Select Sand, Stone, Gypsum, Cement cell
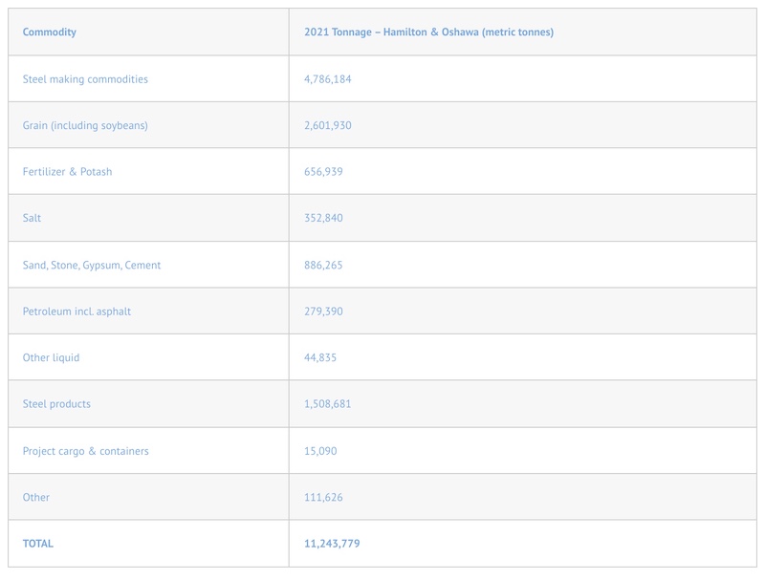This screenshot has width=765, height=580. pyautogui.click(x=92, y=265)
